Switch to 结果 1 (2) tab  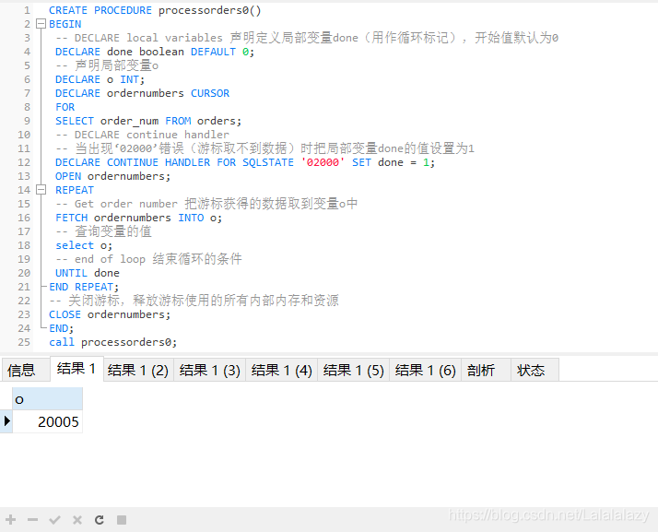138,370
